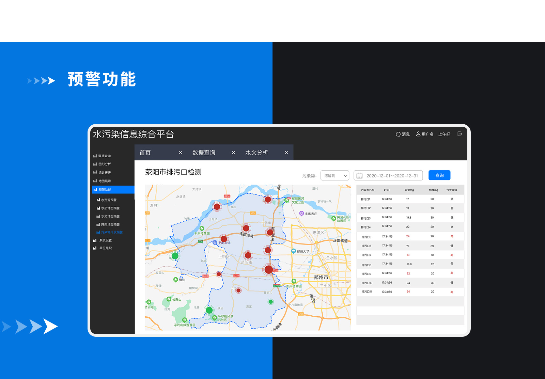
Task: Collapse the 预警功能 sidebar section
Action: [x=113, y=190]
